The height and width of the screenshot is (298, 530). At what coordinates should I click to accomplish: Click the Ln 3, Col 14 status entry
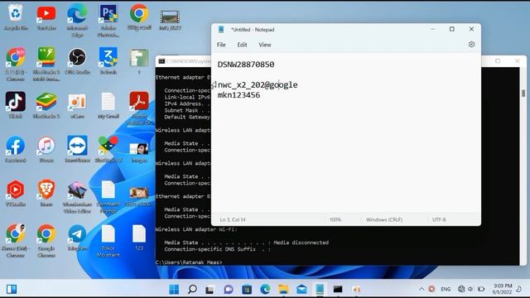click(233, 219)
